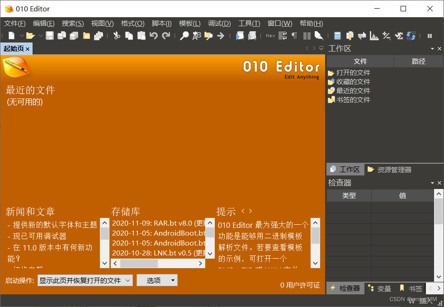The image size is (444, 307).
Task: Click the 0 用户许可证 license text
Action: (x=300, y=285)
